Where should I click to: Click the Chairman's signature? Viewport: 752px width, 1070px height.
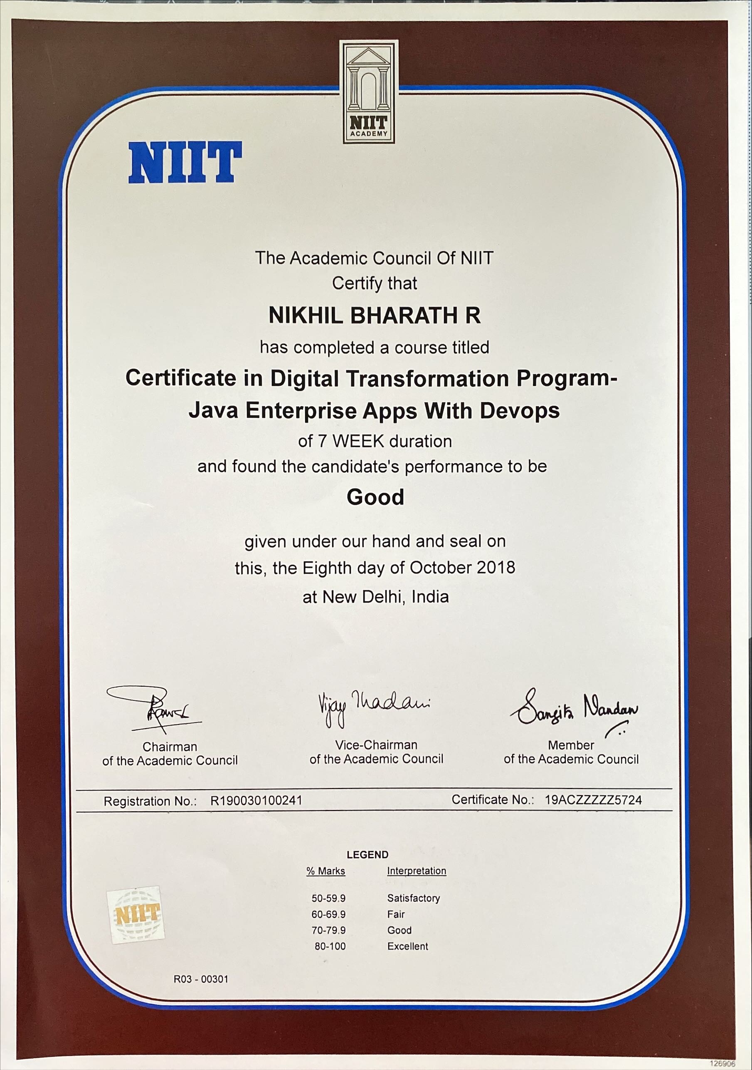point(154,709)
